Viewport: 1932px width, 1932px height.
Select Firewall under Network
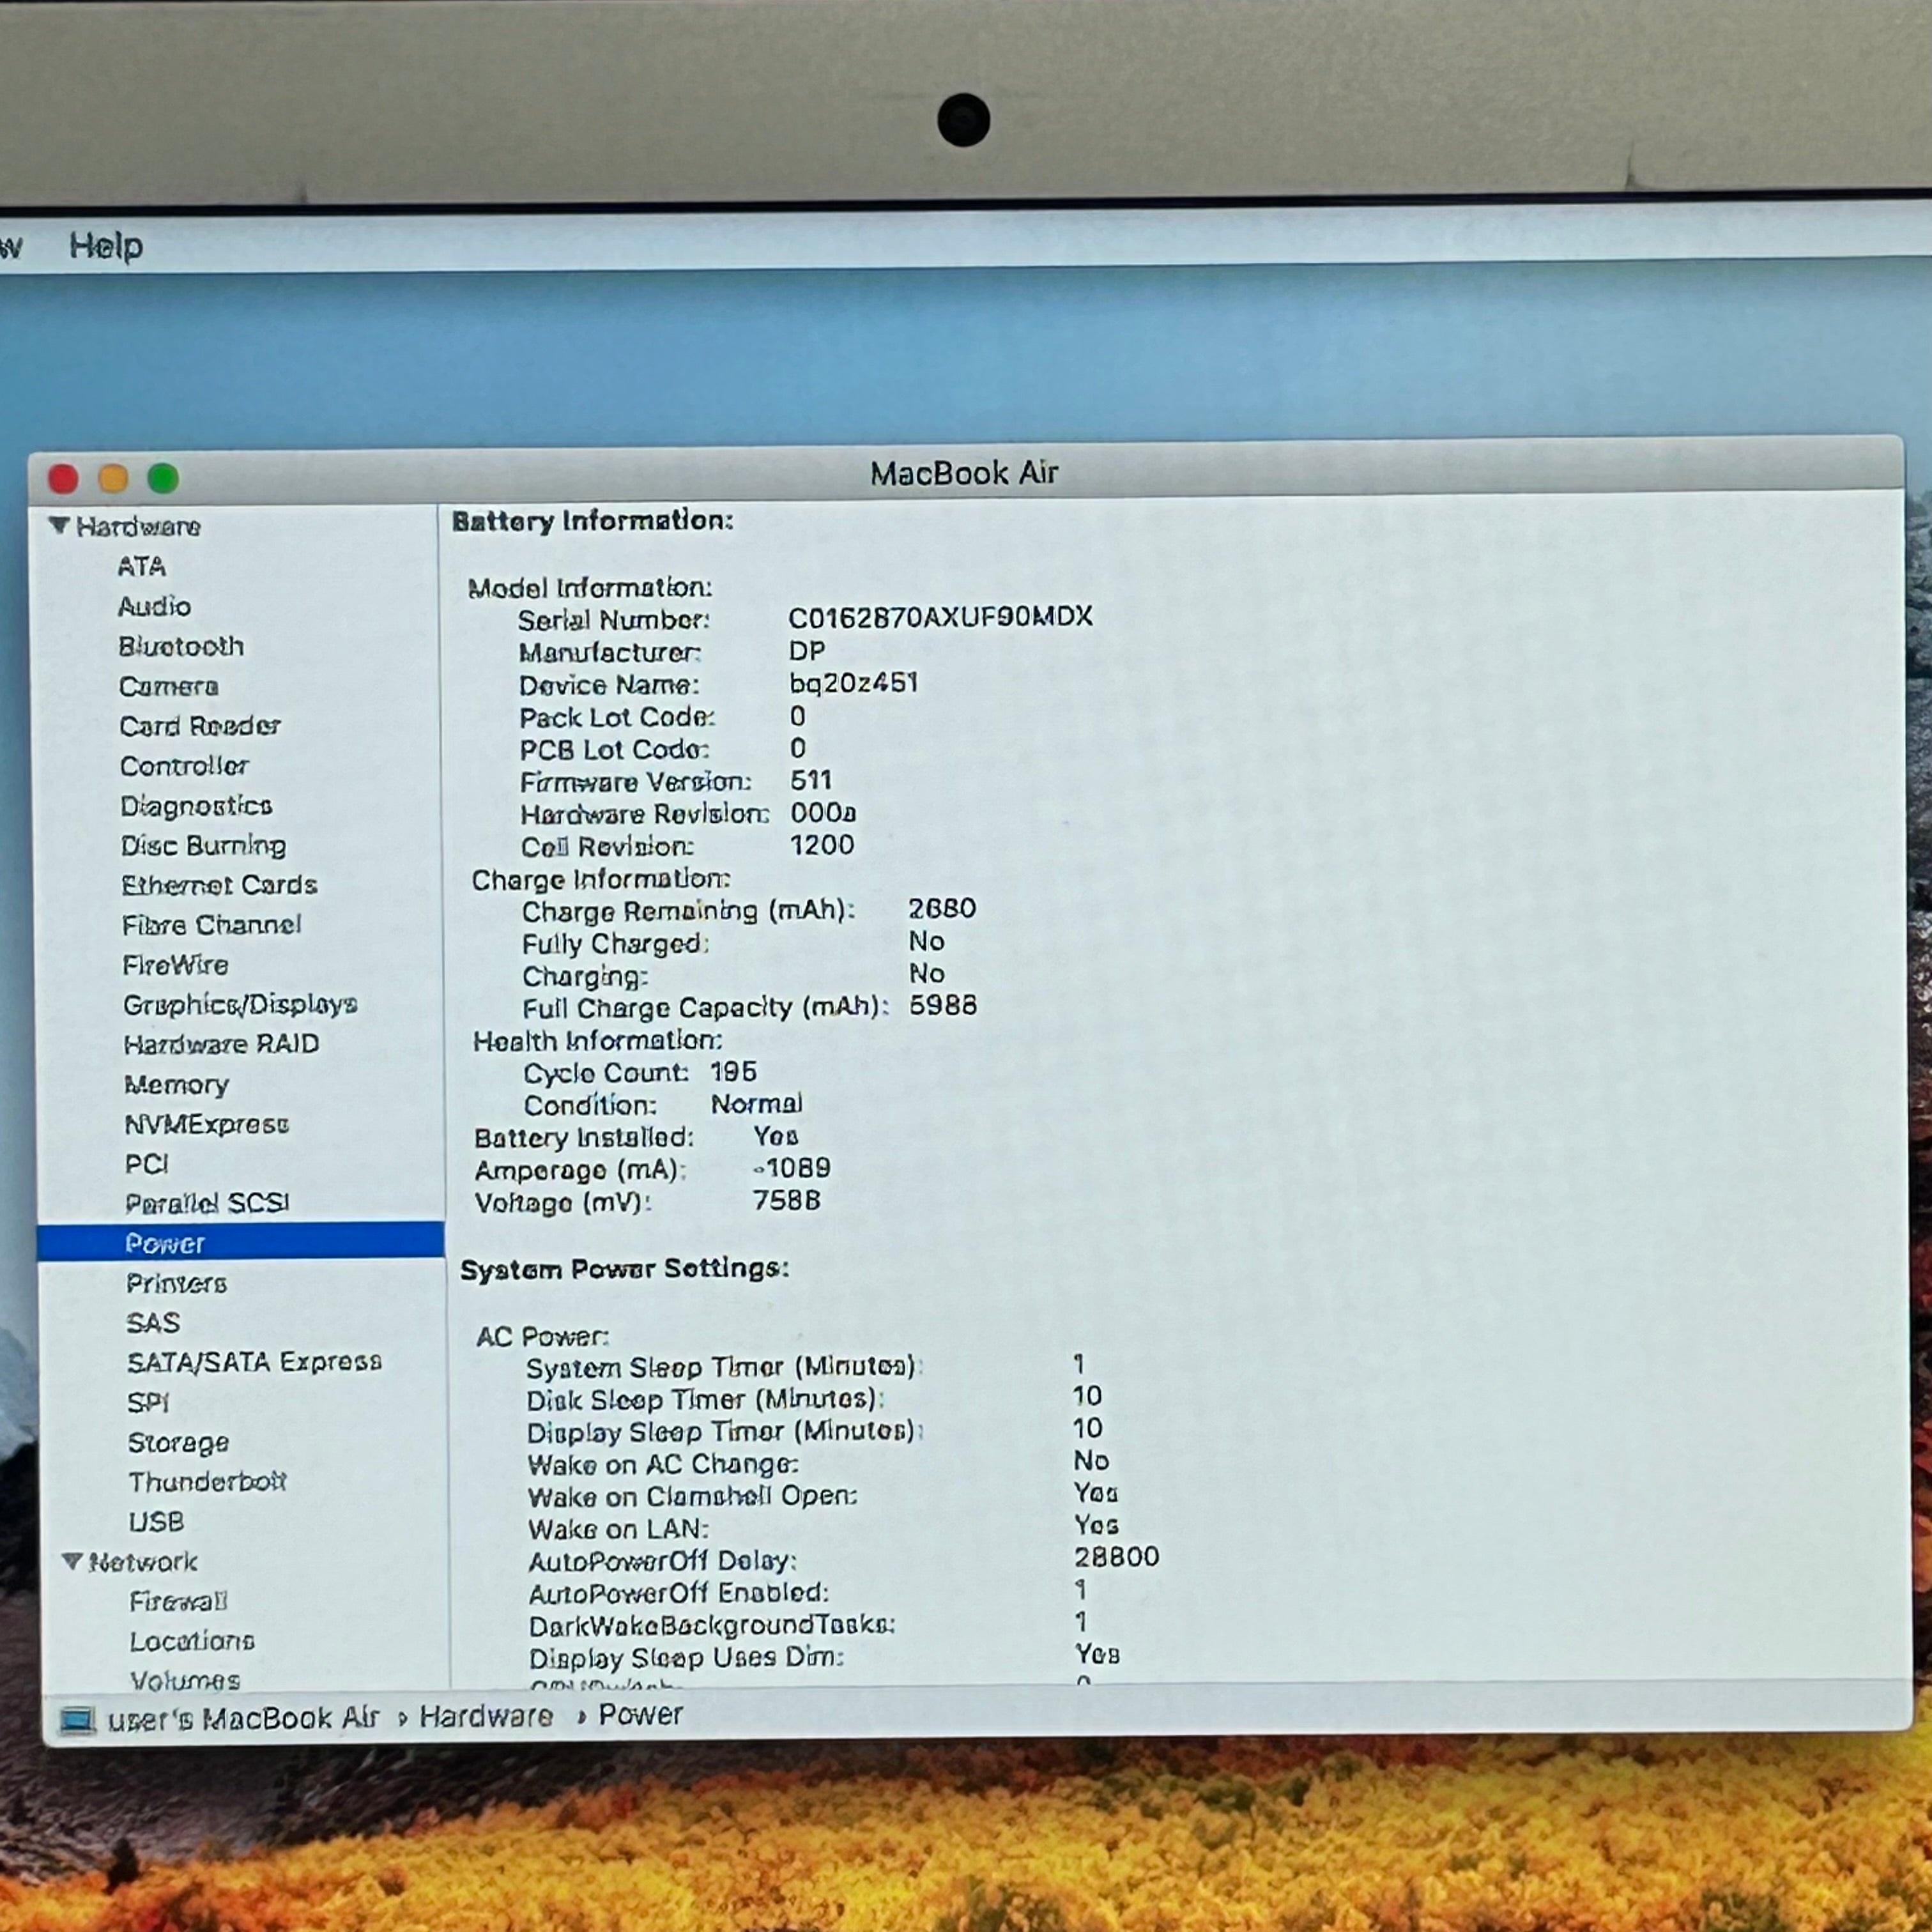tap(178, 1601)
